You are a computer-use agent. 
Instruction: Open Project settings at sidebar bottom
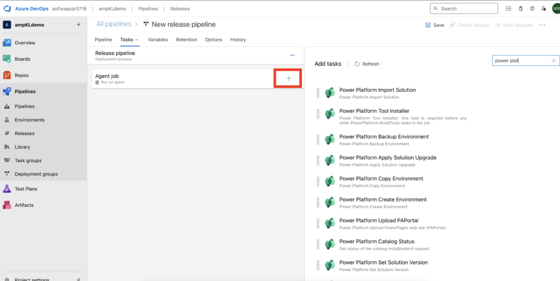point(32,279)
